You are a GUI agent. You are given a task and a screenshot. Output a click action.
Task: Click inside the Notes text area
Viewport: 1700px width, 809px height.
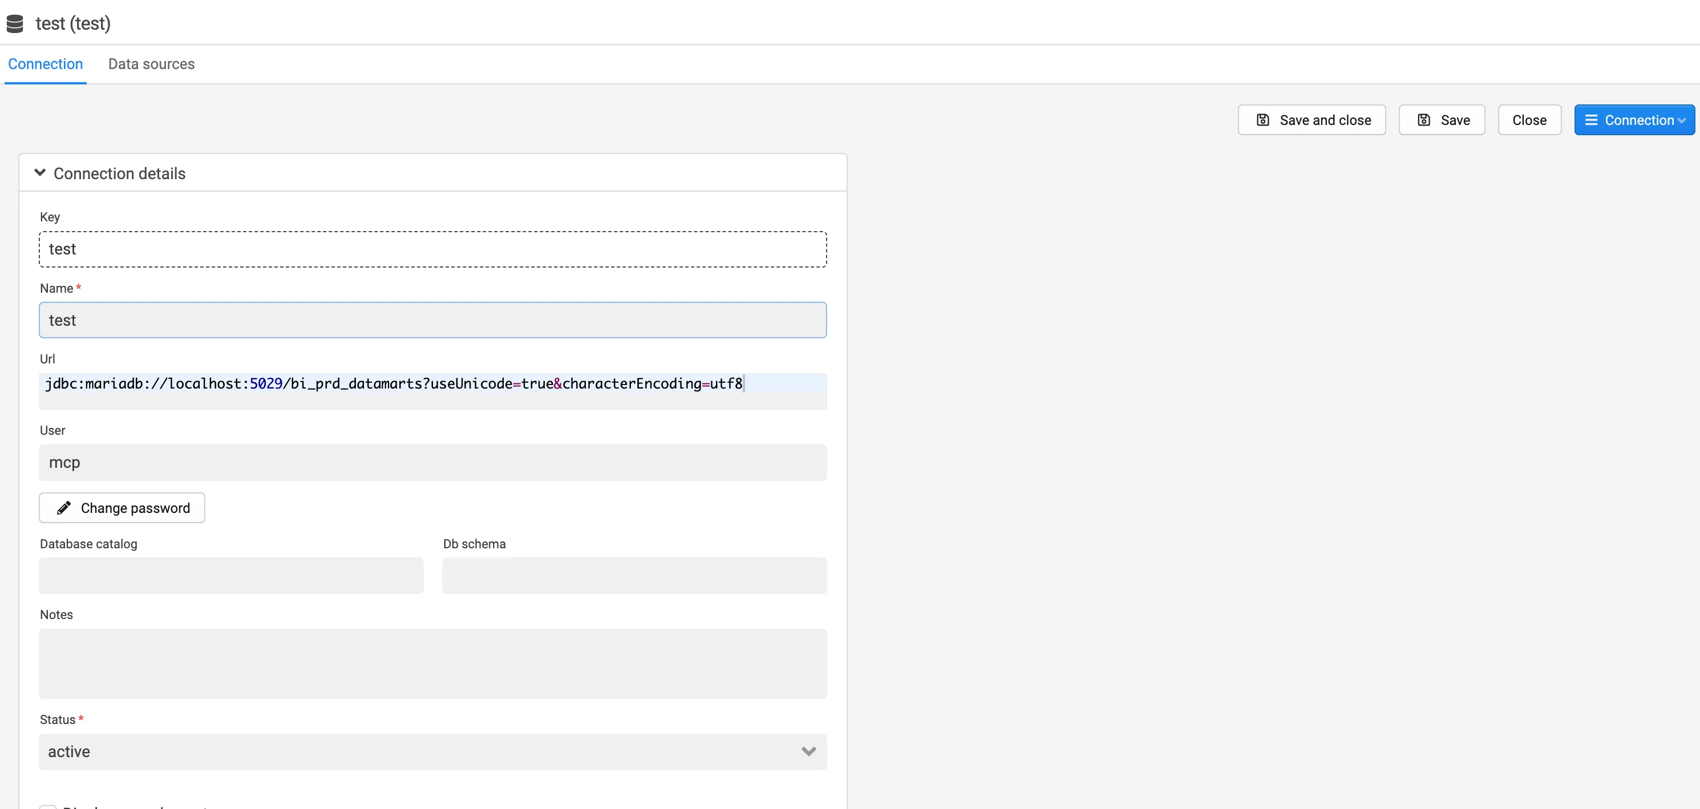[432, 663]
